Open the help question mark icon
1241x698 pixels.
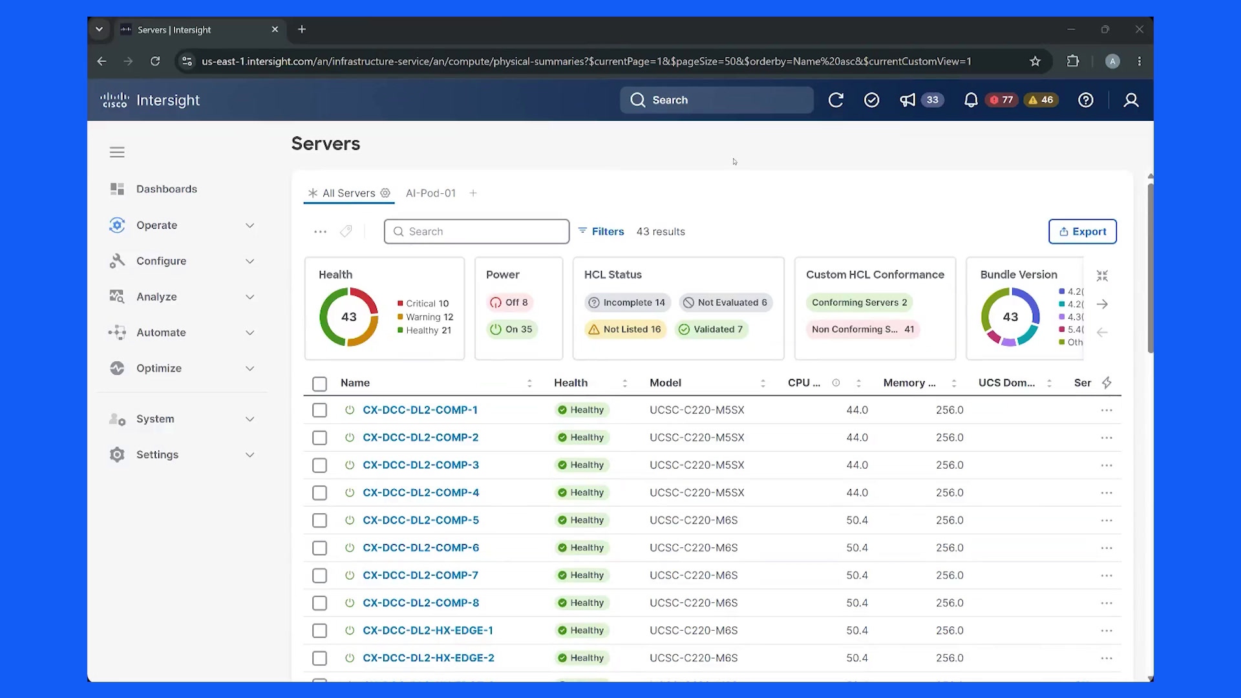[x=1086, y=100]
